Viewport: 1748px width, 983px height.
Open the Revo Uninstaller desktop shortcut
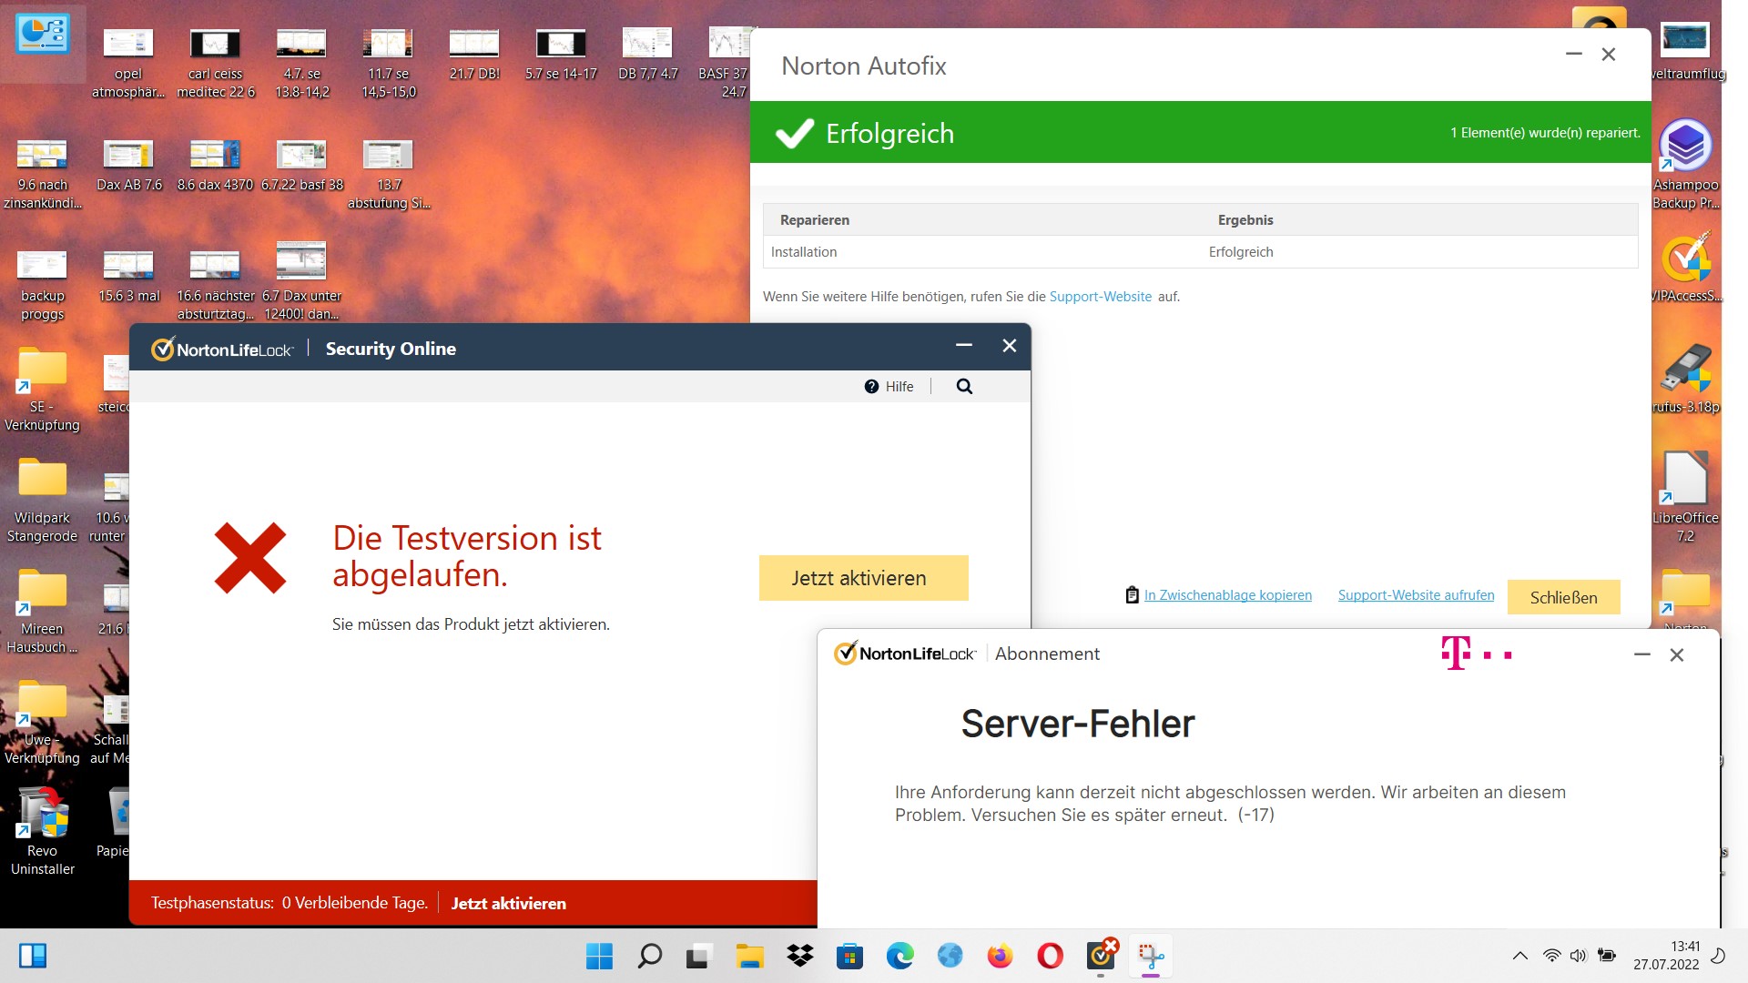pyautogui.click(x=42, y=831)
